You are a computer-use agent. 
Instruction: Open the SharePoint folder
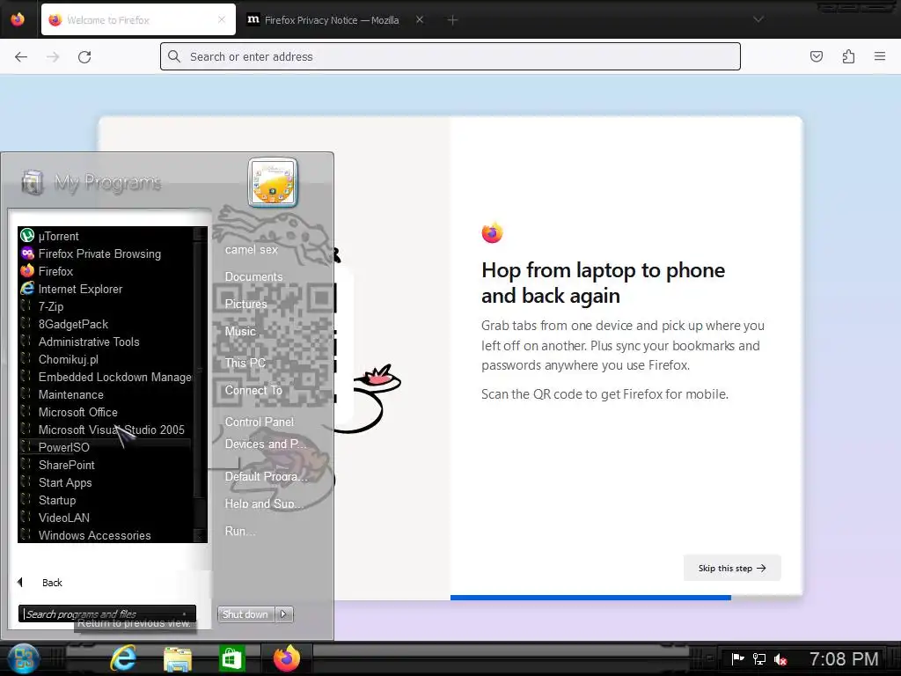(106, 465)
